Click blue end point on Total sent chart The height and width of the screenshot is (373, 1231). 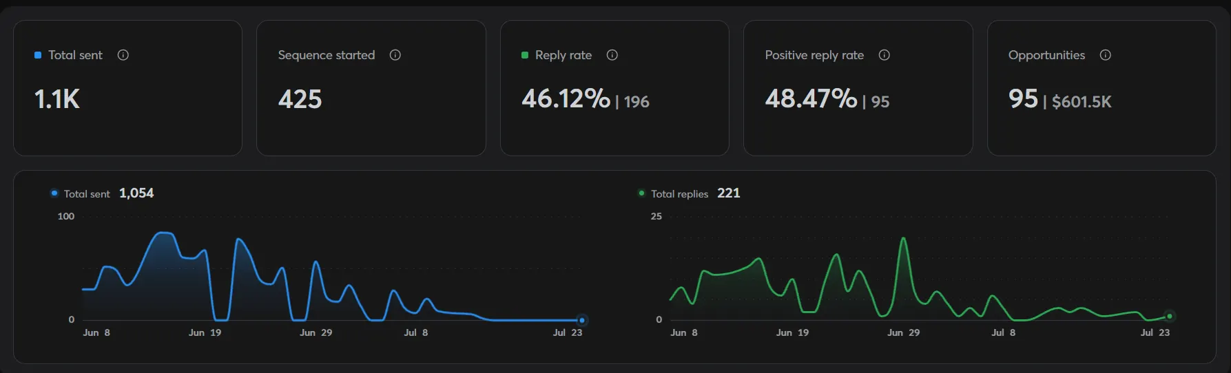click(x=582, y=320)
